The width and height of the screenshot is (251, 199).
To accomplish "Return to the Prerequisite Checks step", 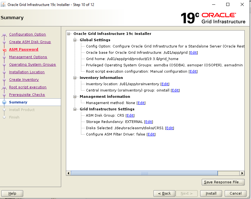I will pyautogui.click(x=27, y=95).
